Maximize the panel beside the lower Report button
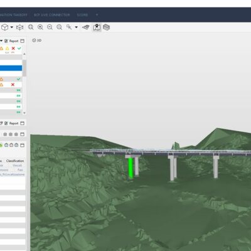The height and width of the screenshot is (251, 251). coord(23,123)
